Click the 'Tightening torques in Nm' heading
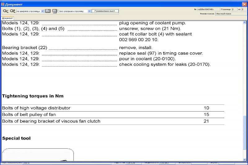Viewport: 248px width, 165px height. pyautogui.click(x=33, y=96)
